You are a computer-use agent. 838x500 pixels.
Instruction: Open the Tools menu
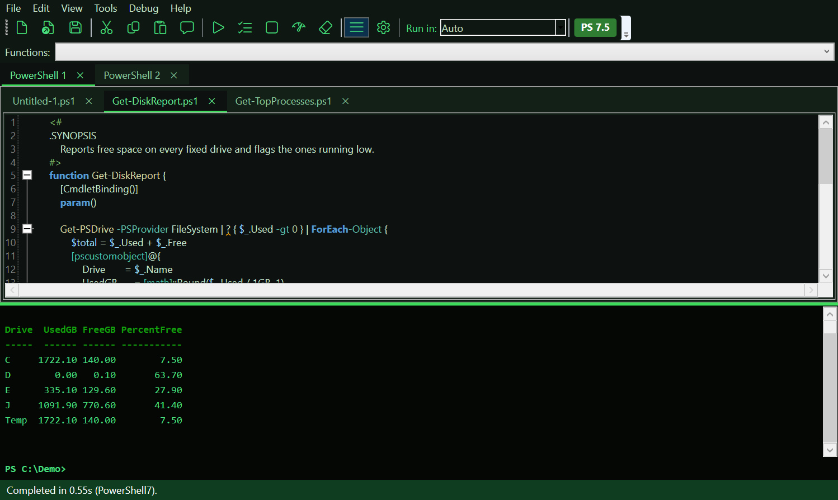[106, 8]
